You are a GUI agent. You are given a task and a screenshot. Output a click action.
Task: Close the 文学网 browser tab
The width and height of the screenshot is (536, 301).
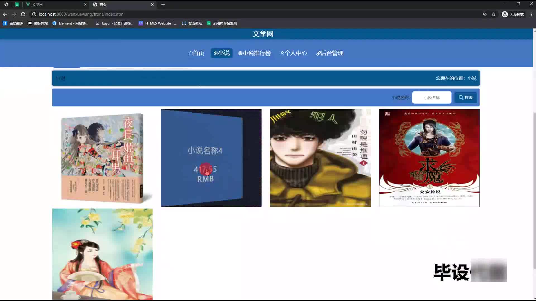click(x=85, y=4)
